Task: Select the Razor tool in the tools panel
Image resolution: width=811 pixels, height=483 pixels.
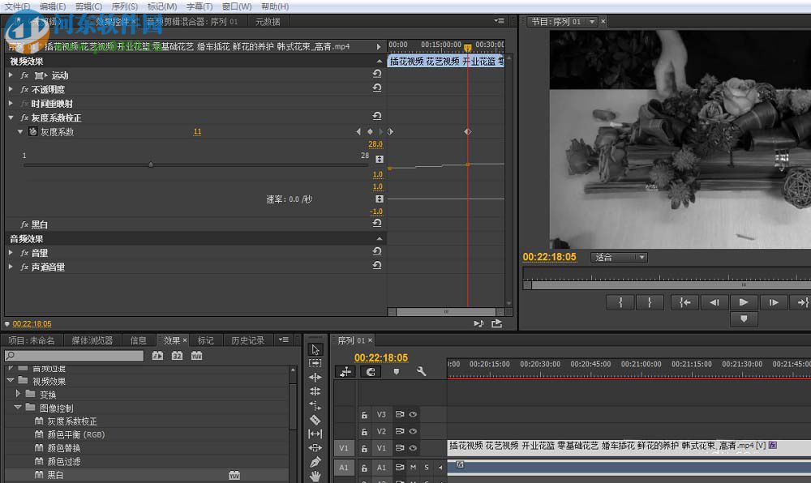Action: 315,420
